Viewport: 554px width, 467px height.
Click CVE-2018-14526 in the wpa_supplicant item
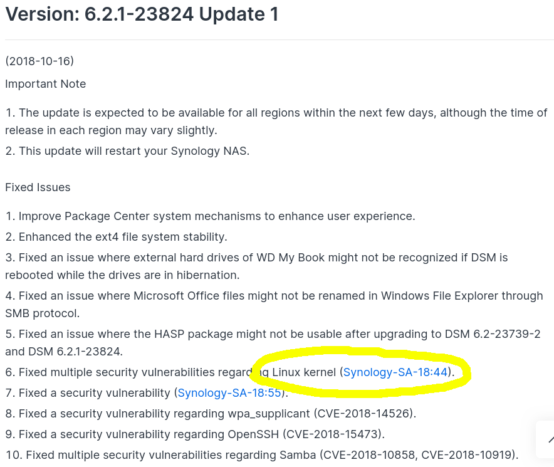point(363,414)
